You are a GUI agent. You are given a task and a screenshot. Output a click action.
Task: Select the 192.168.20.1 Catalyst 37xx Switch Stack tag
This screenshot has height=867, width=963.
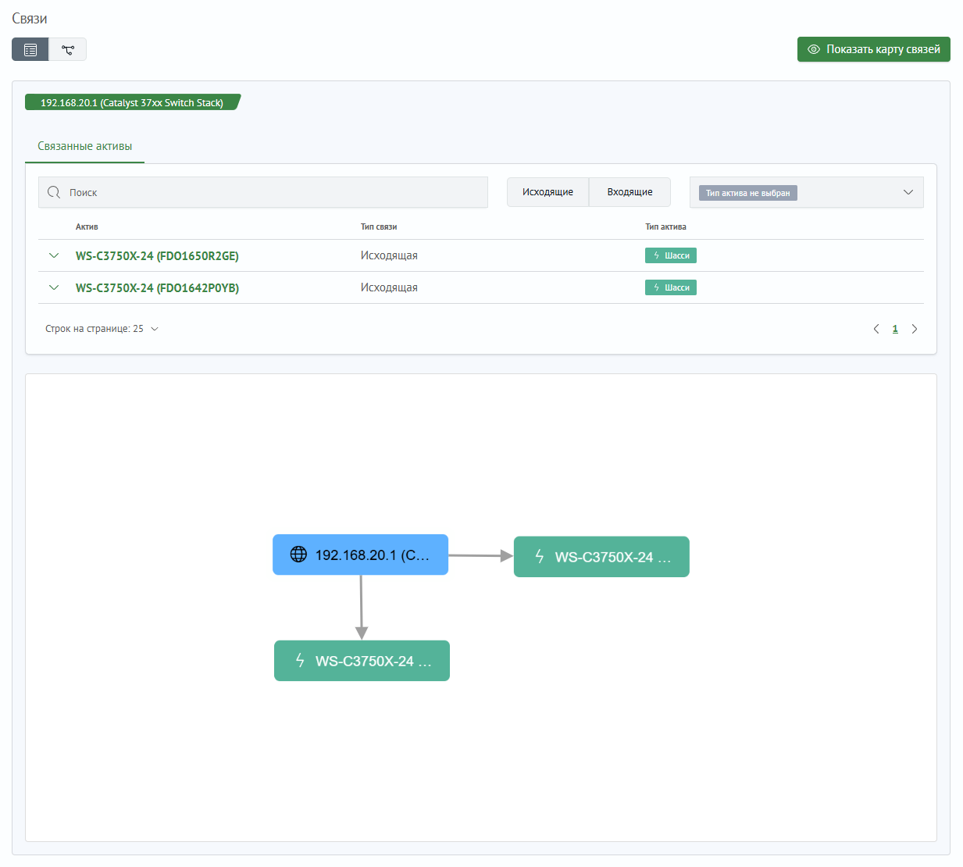click(132, 102)
